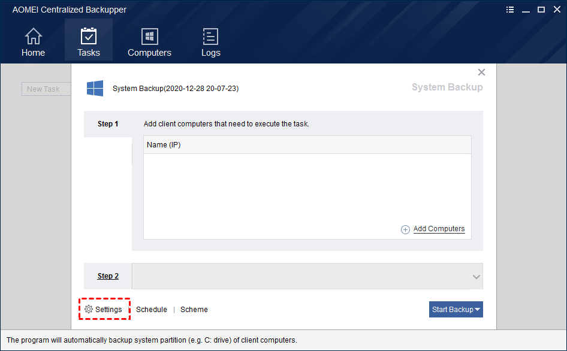
Task: Click the Windows logo backup icon
Action: (95, 88)
